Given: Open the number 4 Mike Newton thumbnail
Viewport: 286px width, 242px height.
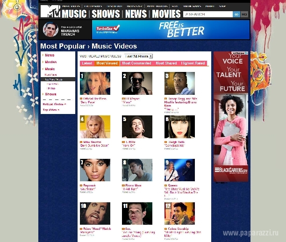Looking at the screenshot, I should click(95, 127).
